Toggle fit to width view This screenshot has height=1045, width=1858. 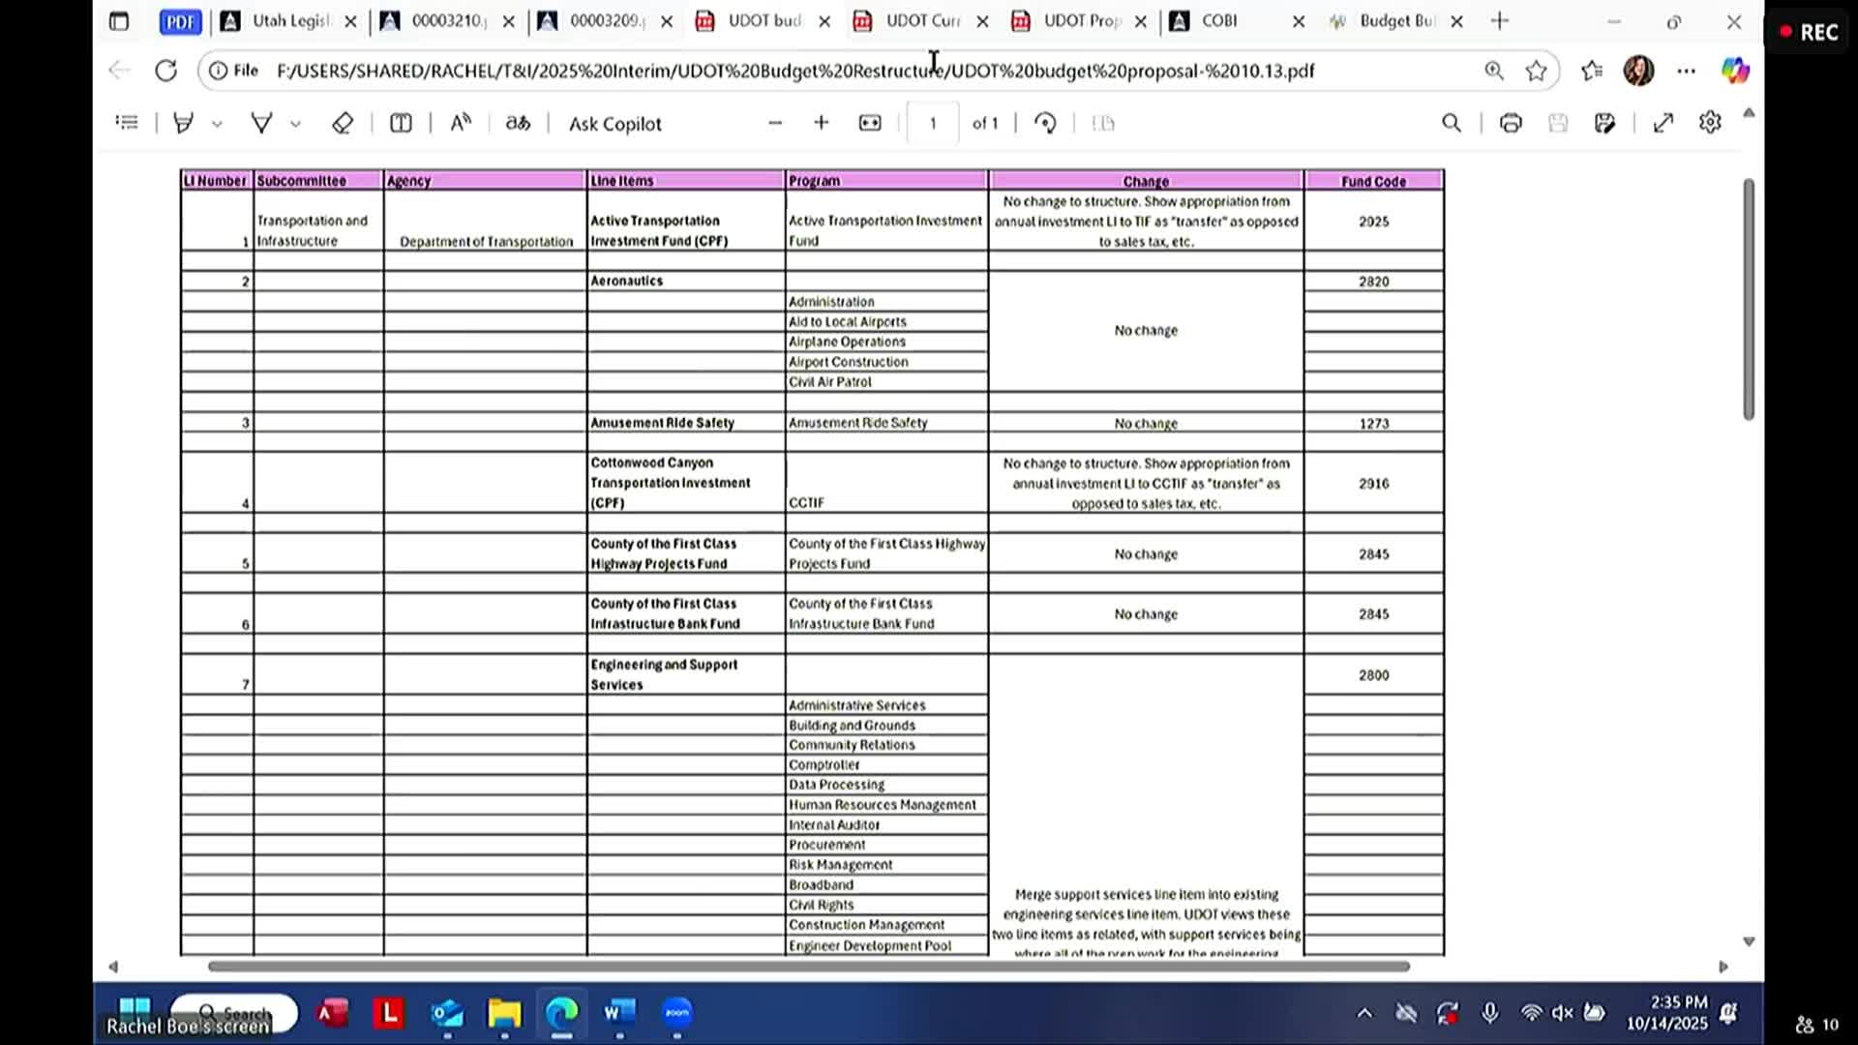pyautogui.click(x=870, y=123)
